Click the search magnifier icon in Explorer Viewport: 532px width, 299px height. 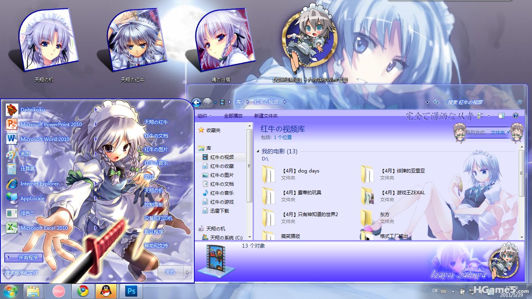click(x=519, y=102)
